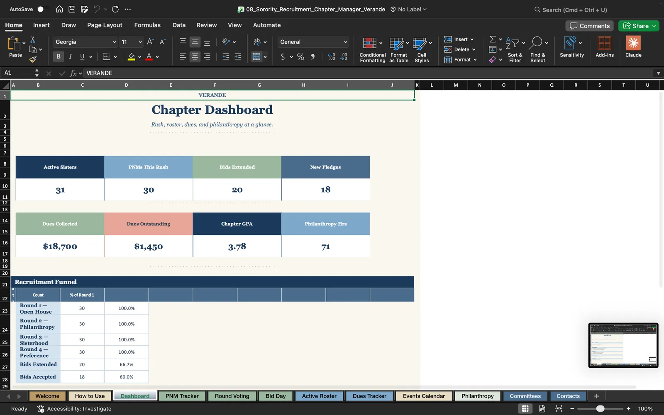Open the General number format dropdown
Image resolution: width=664 pixels, height=415 pixels.
[x=345, y=42]
